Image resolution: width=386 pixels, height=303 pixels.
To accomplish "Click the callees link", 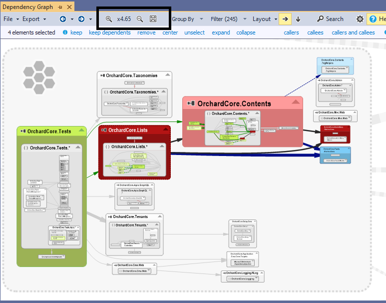I will [315, 32].
